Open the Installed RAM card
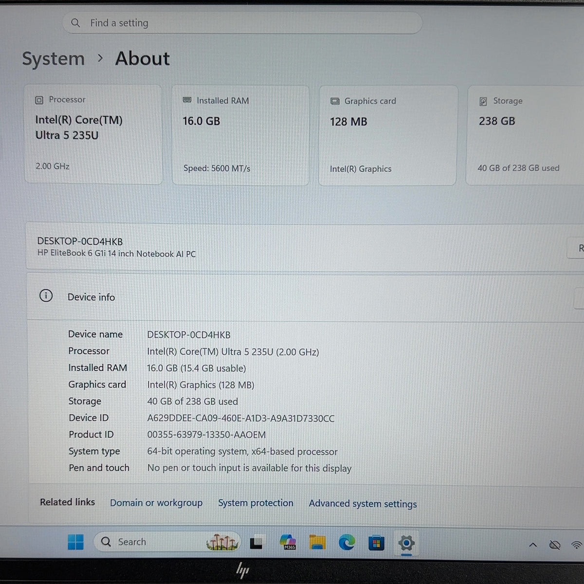 pos(241,135)
